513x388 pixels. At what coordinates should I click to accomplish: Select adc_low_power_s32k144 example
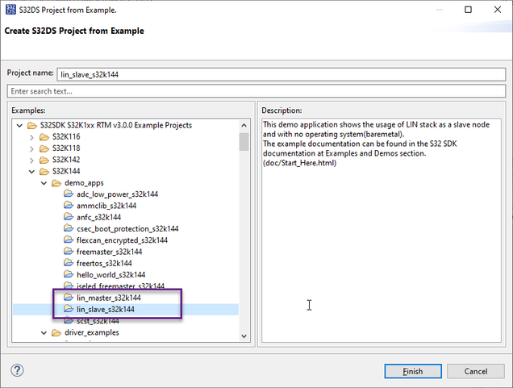pos(117,194)
